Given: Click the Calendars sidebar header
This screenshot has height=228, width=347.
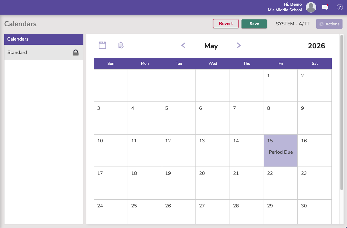Looking at the screenshot, I should [x=44, y=39].
